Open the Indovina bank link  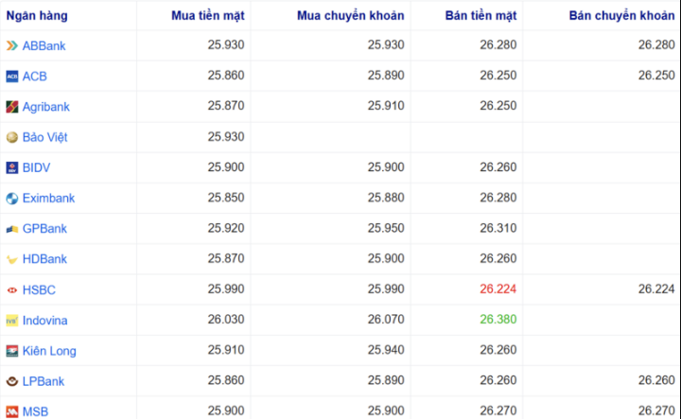click(x=44, y=321)
